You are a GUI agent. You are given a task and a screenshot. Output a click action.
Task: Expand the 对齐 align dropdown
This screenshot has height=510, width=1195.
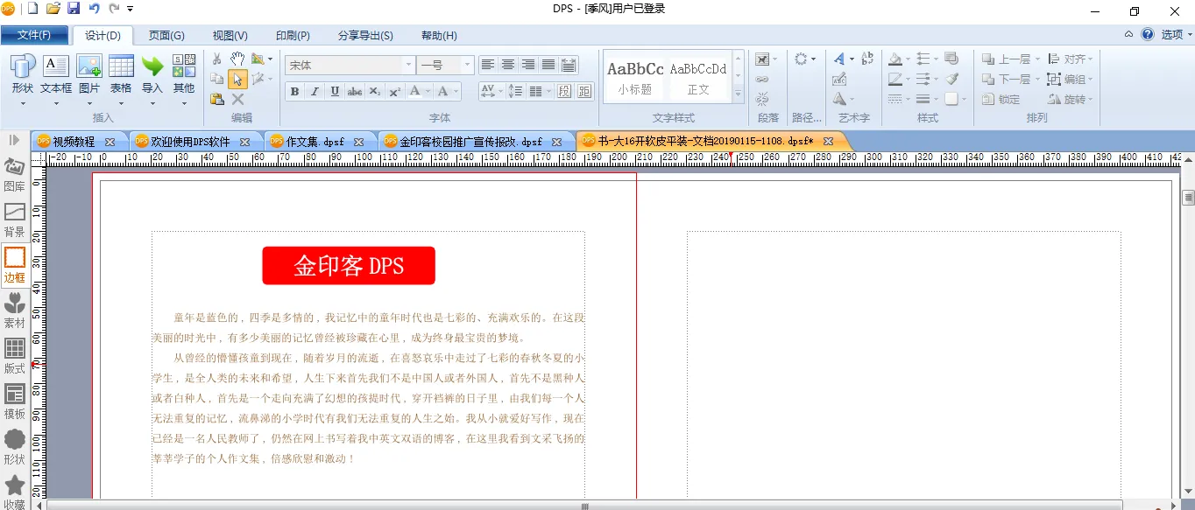click(x=1071, y=59)
